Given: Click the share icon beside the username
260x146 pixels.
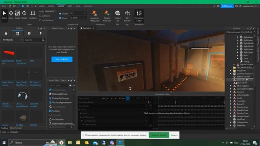Looking at the screenshot, I should [240, 6].
